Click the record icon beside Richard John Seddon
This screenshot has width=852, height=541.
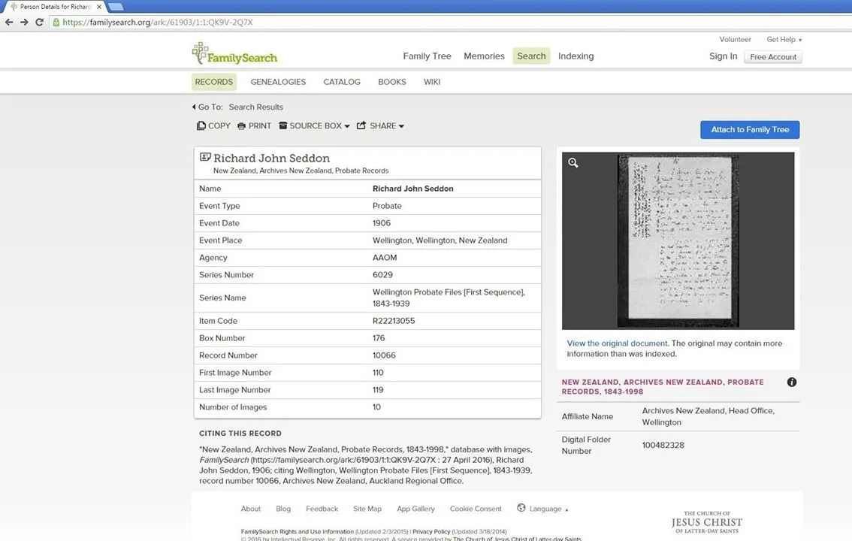pyautogui.click(x=204, y=156)
